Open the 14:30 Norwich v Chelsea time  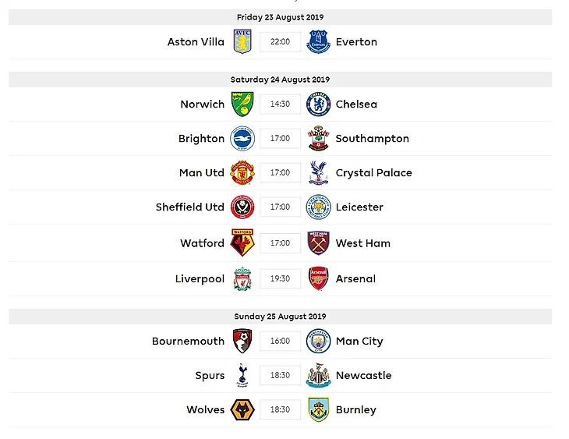(280, 104)
